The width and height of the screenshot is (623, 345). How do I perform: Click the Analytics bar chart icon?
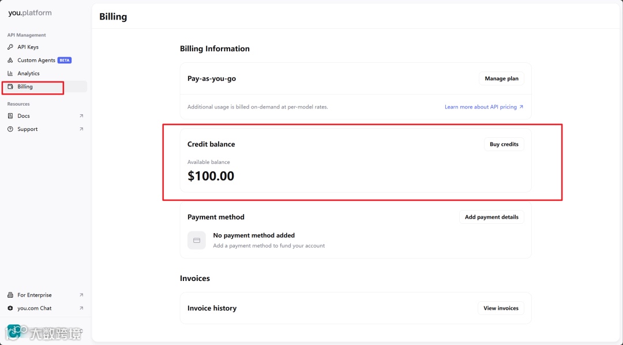[x=10, y=74]
